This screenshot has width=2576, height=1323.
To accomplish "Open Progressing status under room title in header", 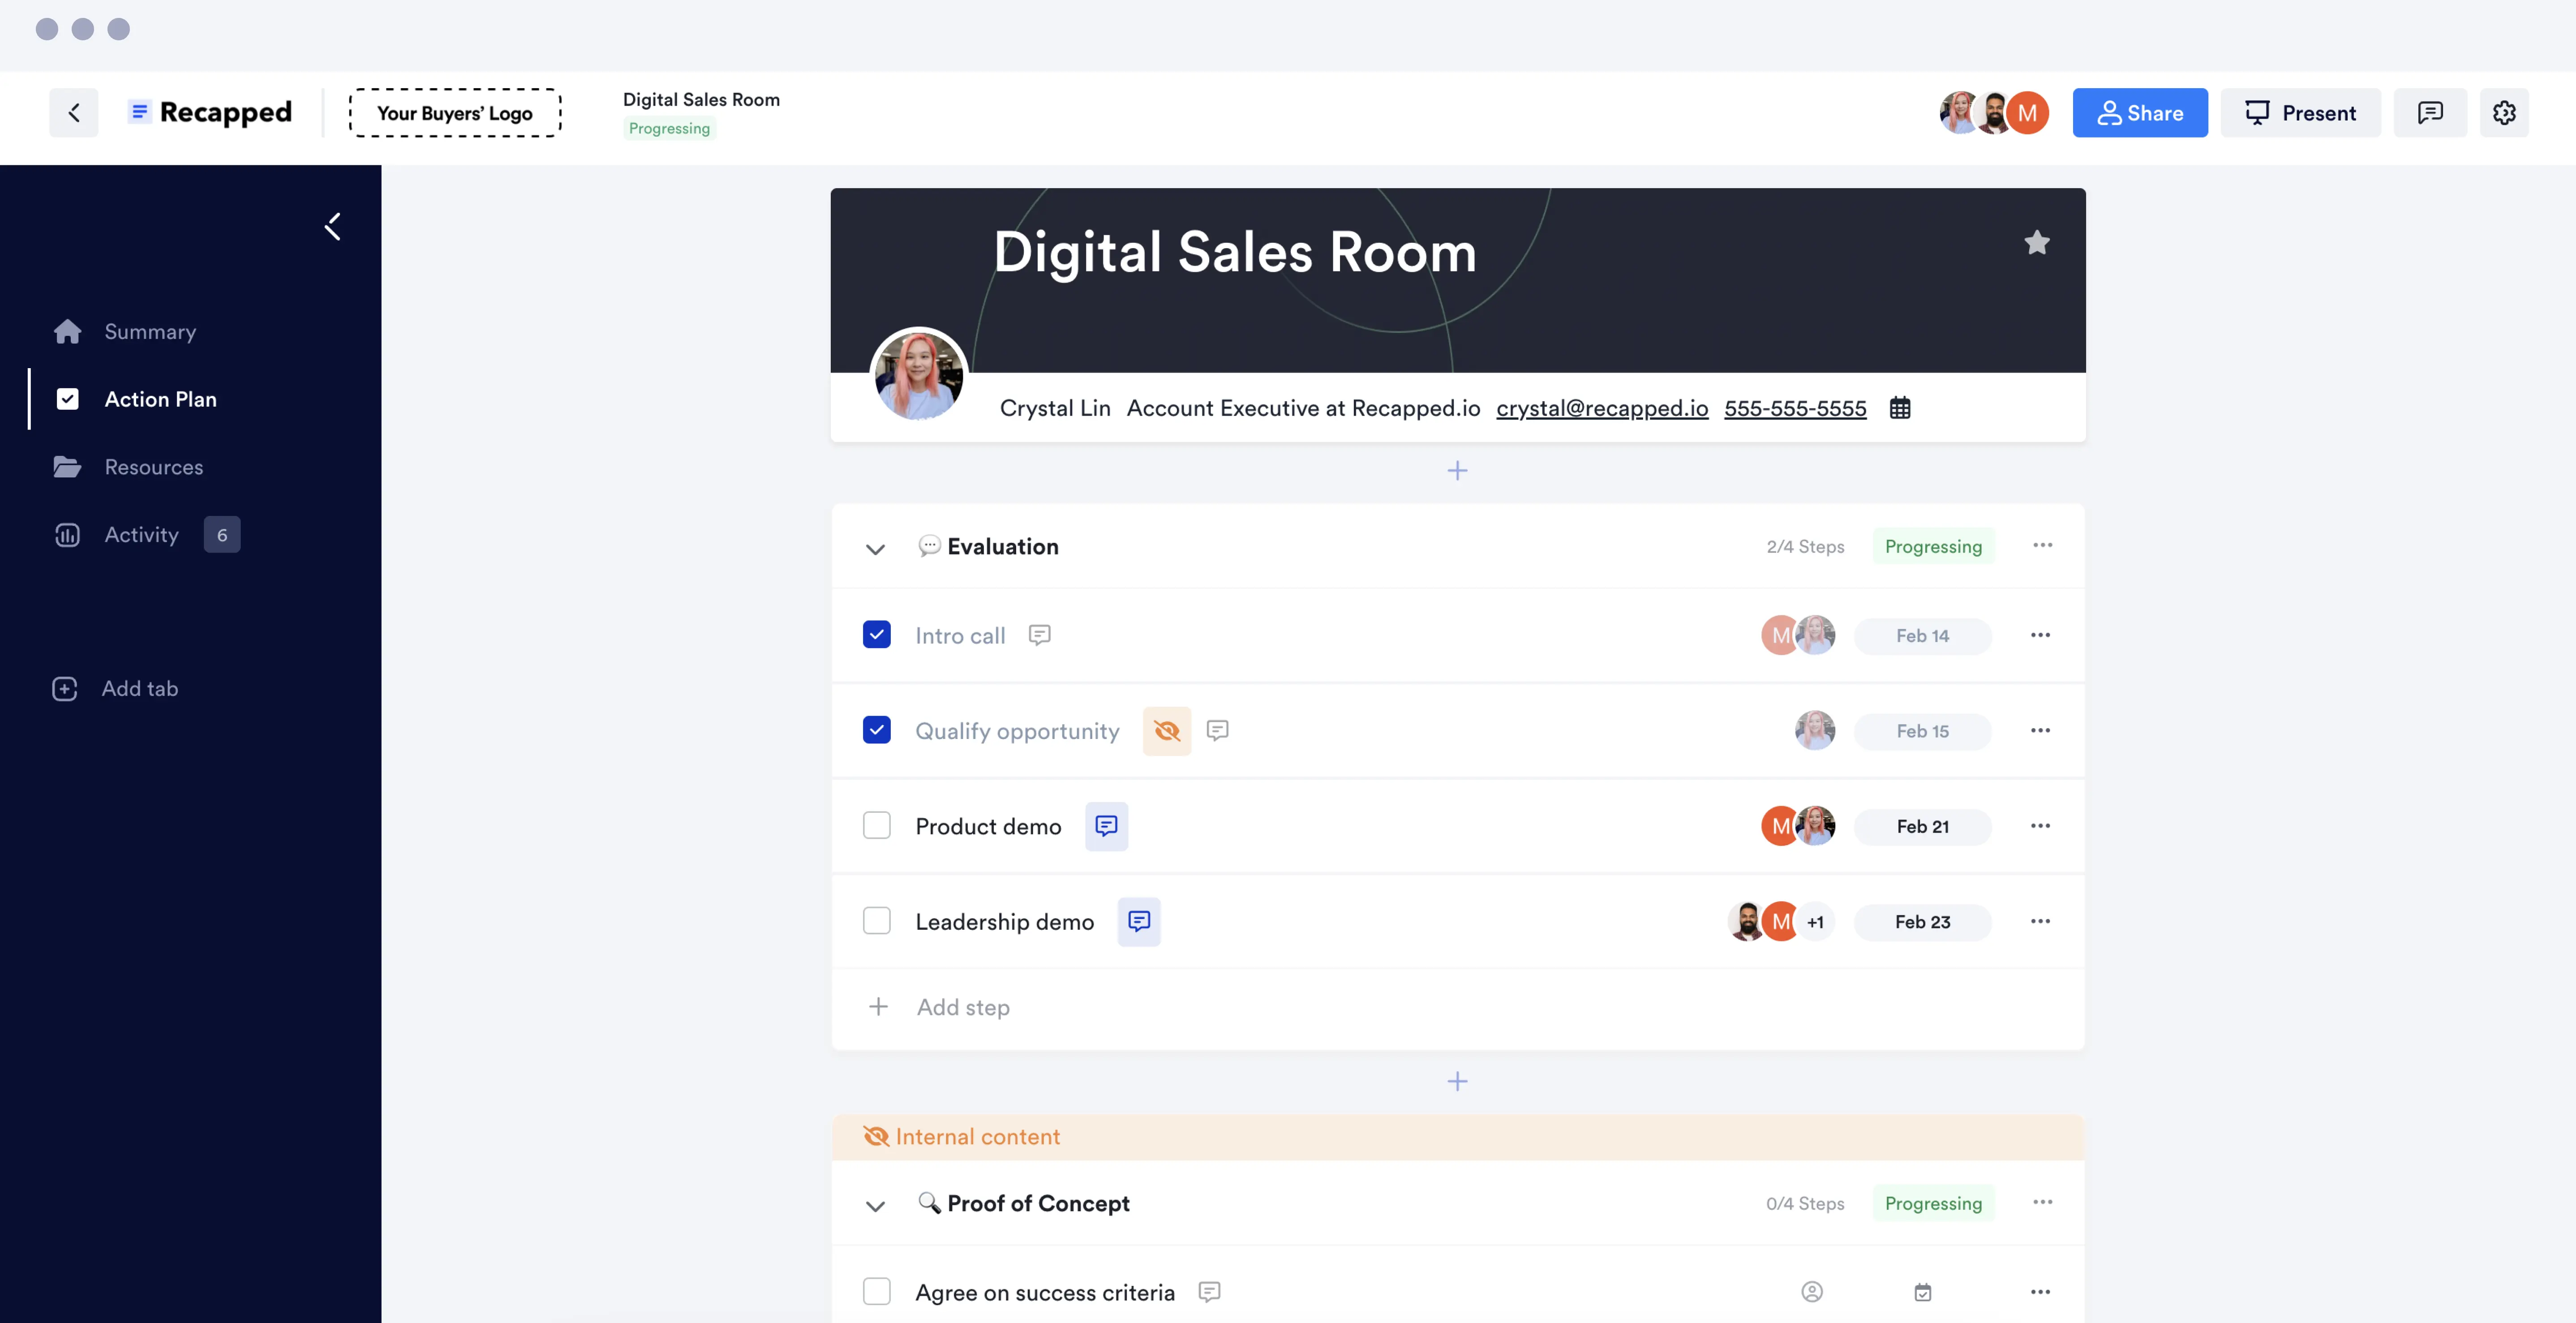I will pos(669,128).
